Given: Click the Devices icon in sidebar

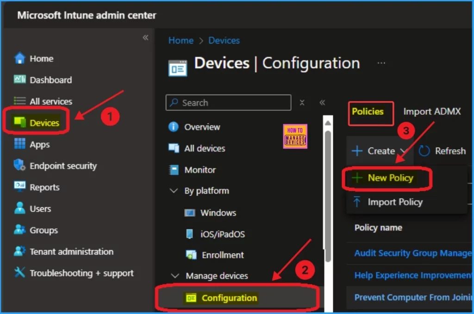Looking at the screenshot, I should coord(19,122).
